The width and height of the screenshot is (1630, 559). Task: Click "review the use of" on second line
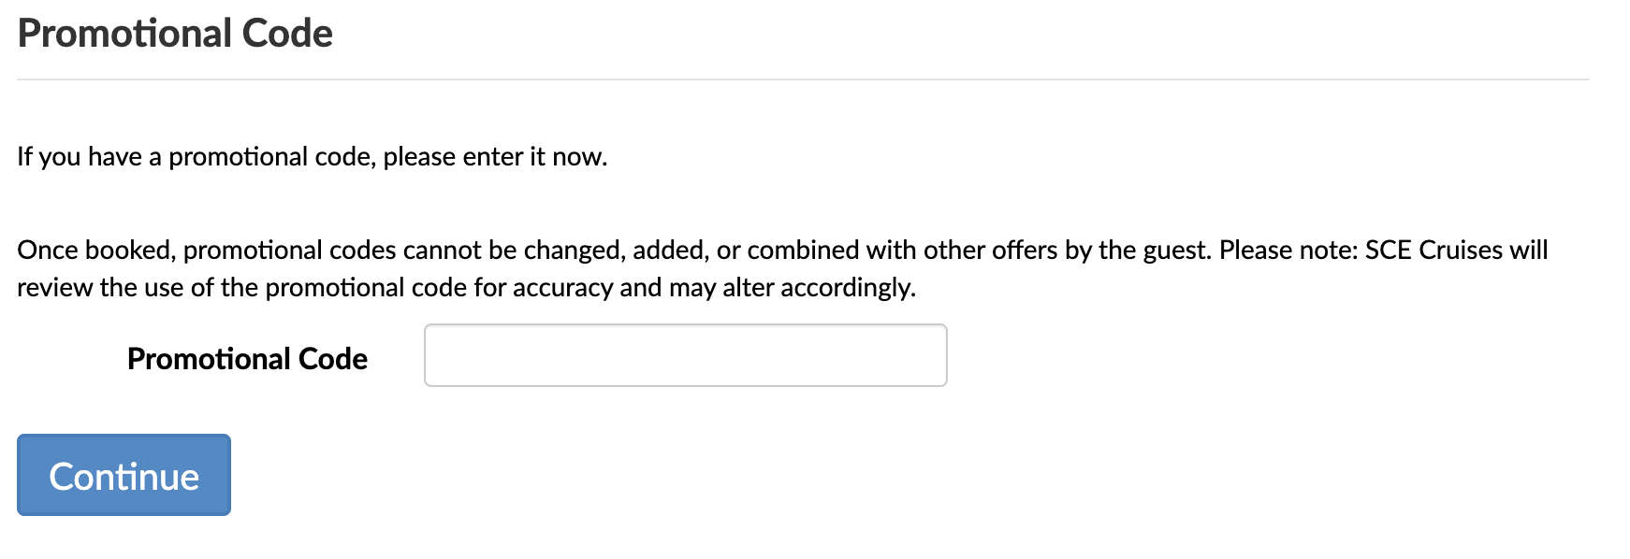(114, 288)
